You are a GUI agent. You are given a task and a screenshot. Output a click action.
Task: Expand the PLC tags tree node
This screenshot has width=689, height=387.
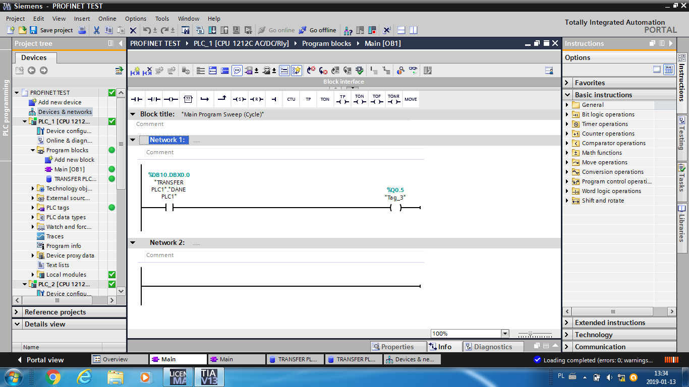coord(33,208)
